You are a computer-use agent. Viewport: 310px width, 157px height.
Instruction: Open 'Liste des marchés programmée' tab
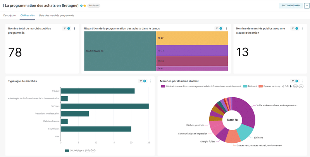pos(57,16)
